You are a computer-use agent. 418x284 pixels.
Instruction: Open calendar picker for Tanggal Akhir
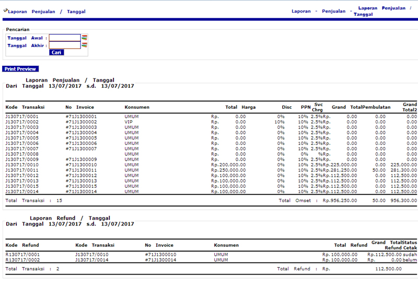pyautogui.click(x=84, y=45)
